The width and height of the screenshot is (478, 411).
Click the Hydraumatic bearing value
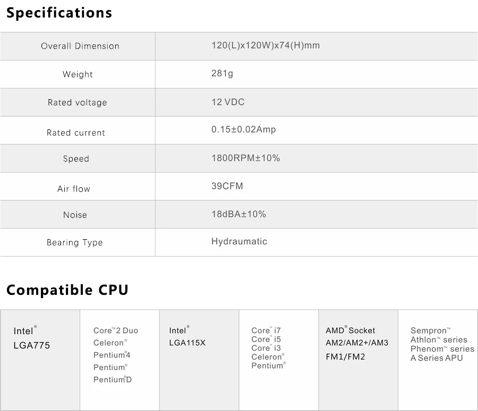pos(239,241)
